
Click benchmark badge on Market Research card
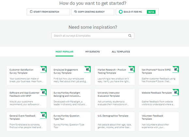pos(132,69)
